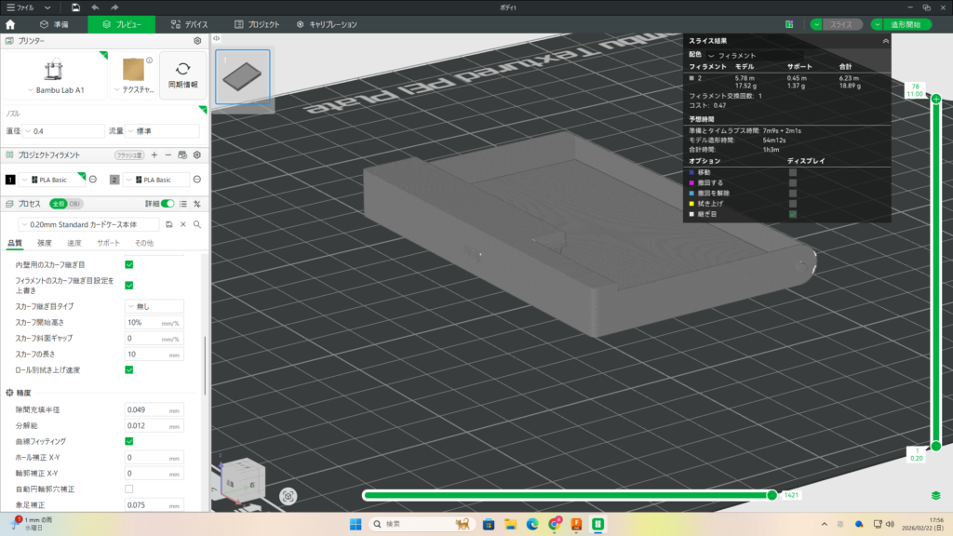Screen dimensions: 953x536
Task: Open スカーフ継ぎ目タイプ dropdown
Action: click(154, 306)
